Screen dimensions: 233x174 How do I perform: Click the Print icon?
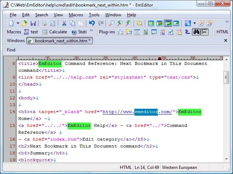pyautogui.click(x=44, y=23)
